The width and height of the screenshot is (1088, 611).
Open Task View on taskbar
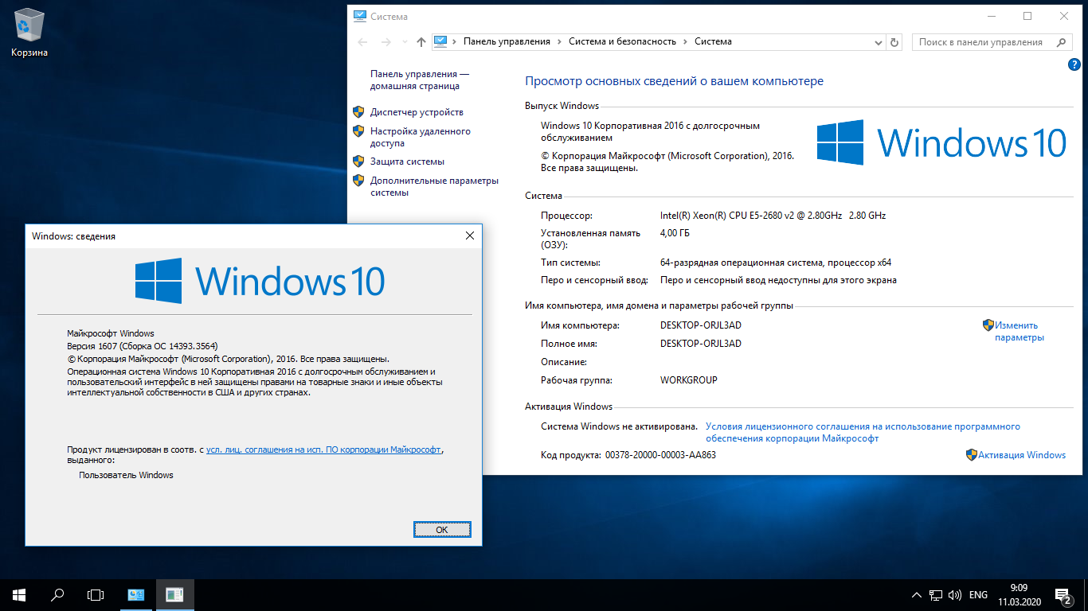[96, 594]
